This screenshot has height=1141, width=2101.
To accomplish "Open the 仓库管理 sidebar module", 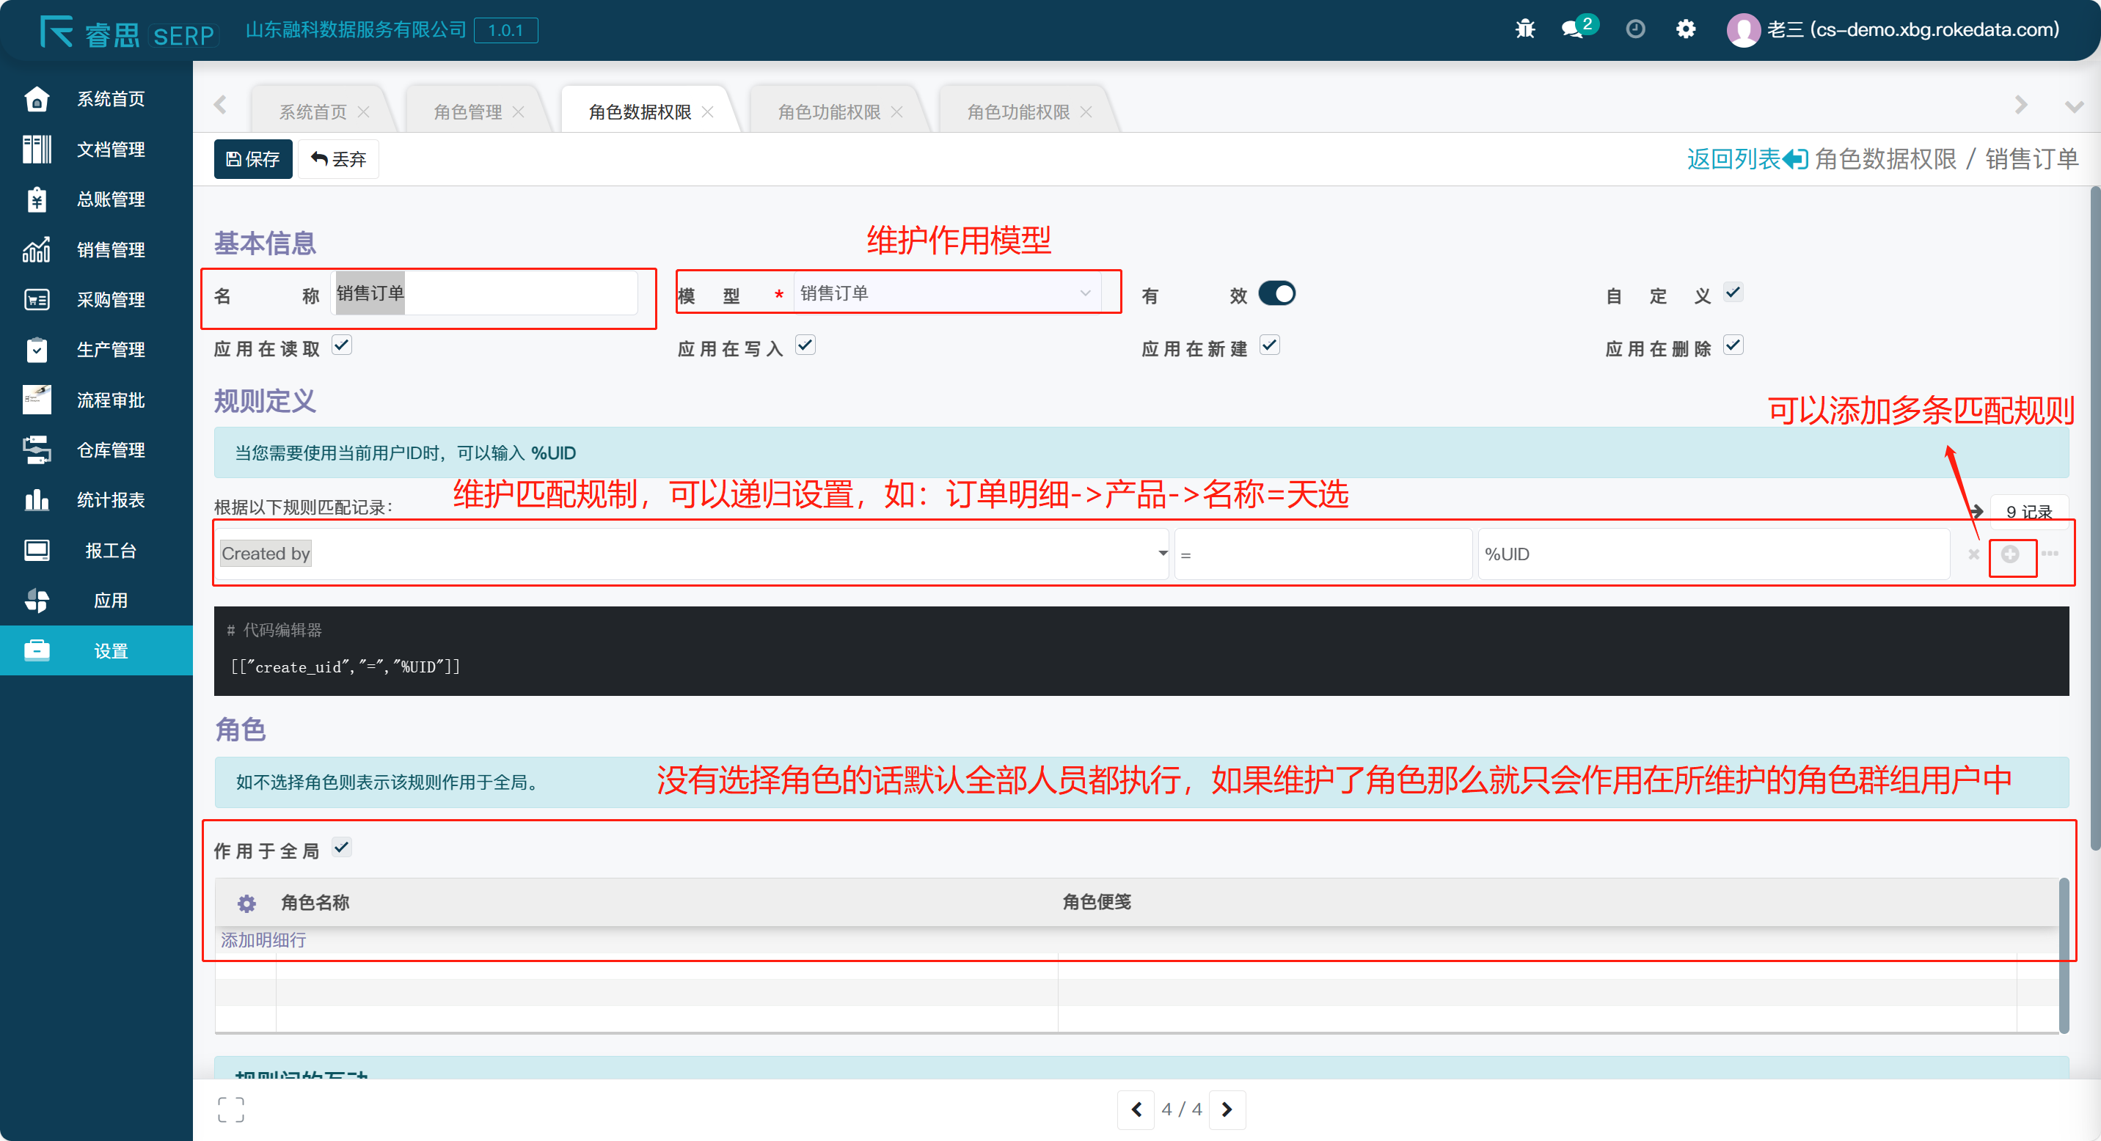I will pyautogui.click(x=96, y=449).
